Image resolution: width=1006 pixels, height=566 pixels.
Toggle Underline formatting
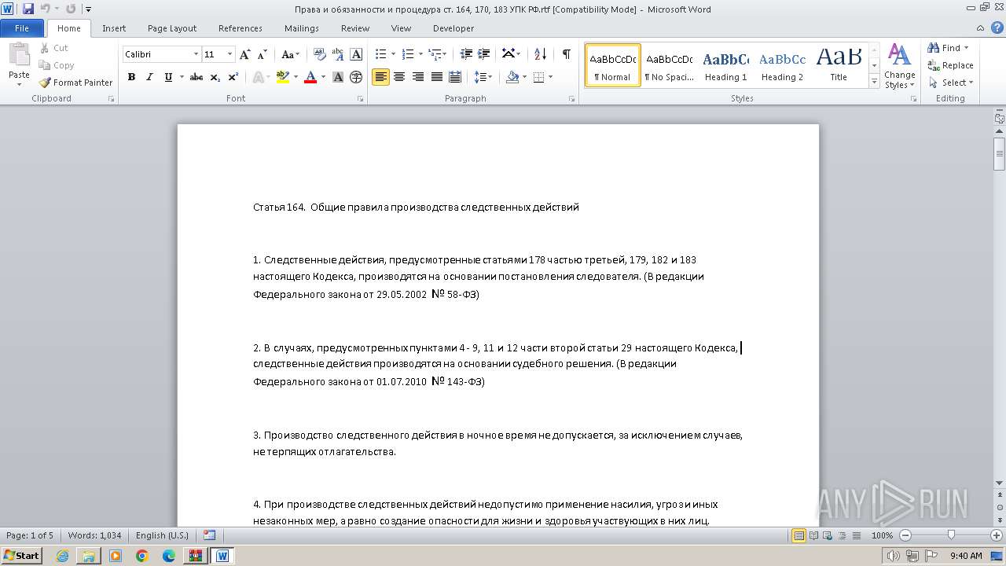168,77
